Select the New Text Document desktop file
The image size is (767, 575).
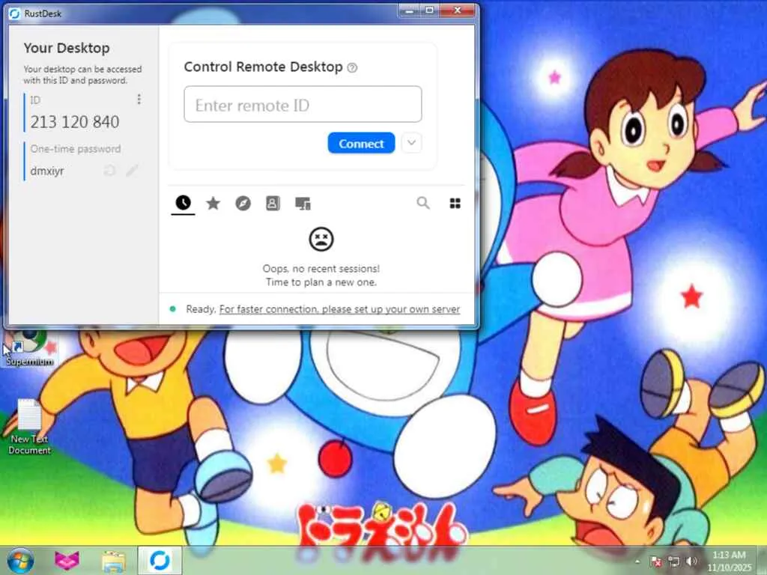[29, 427]
